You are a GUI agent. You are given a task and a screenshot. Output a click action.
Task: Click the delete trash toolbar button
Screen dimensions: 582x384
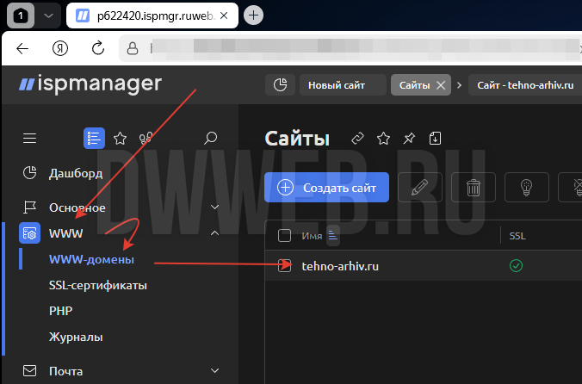(474, 188)
